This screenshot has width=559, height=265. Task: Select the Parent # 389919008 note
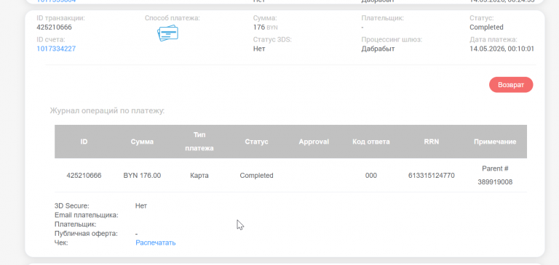[495, 175]
